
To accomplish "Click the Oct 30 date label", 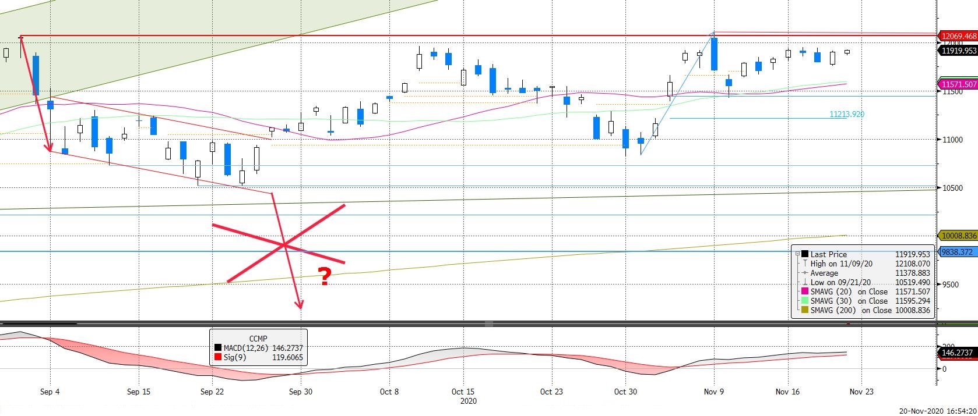I will [x=625, y=392].
